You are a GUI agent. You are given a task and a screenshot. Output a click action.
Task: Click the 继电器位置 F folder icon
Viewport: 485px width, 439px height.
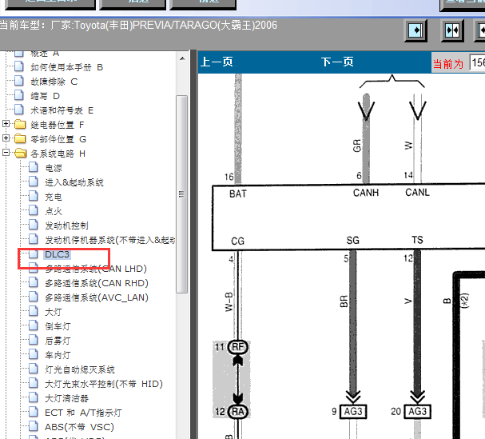[x=20, y=125]
